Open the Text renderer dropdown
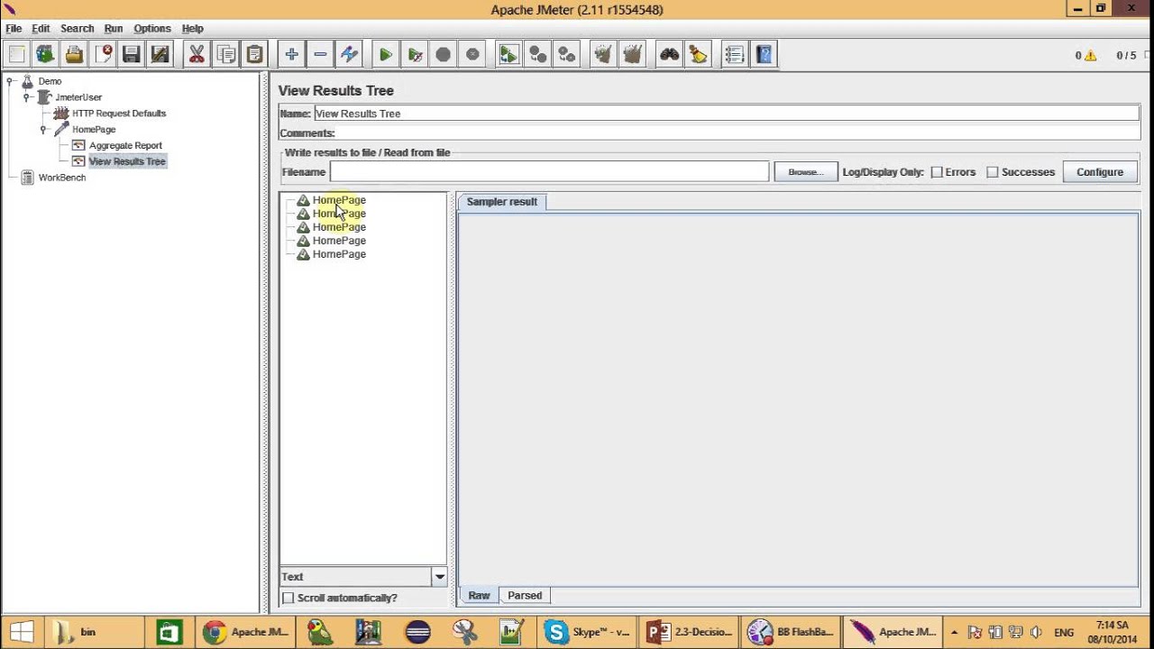The width and height of the screenshot is (1154, 649). tap(439, 577)
